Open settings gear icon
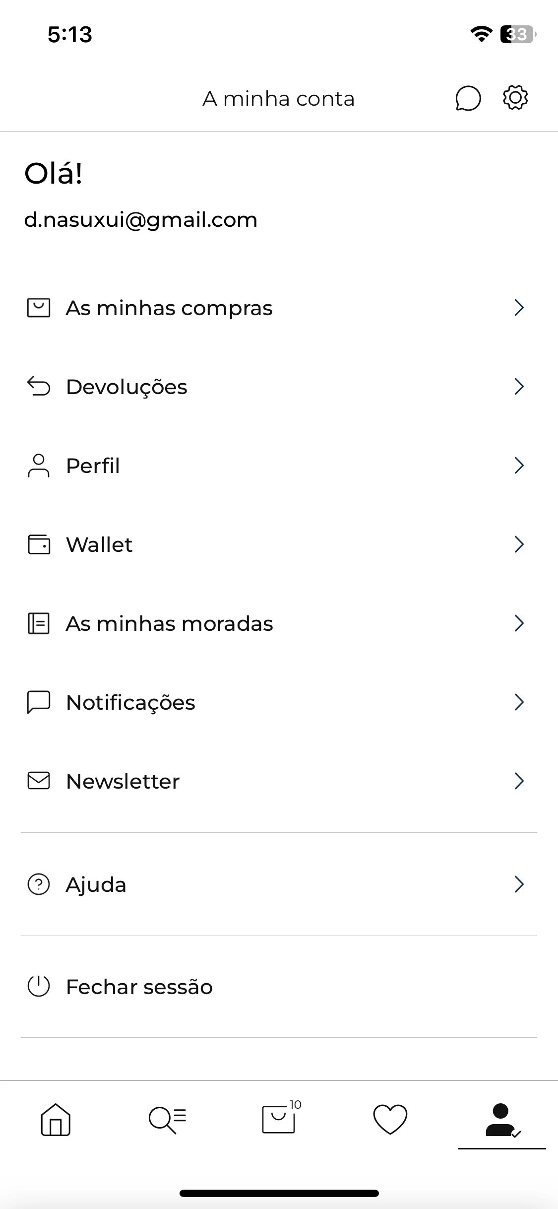The width and height of the screenshot is (558, 1209). (x=515, y=97)
